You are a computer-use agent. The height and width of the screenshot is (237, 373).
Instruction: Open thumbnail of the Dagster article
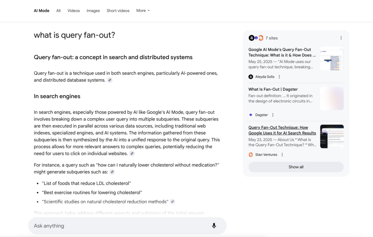332,98
